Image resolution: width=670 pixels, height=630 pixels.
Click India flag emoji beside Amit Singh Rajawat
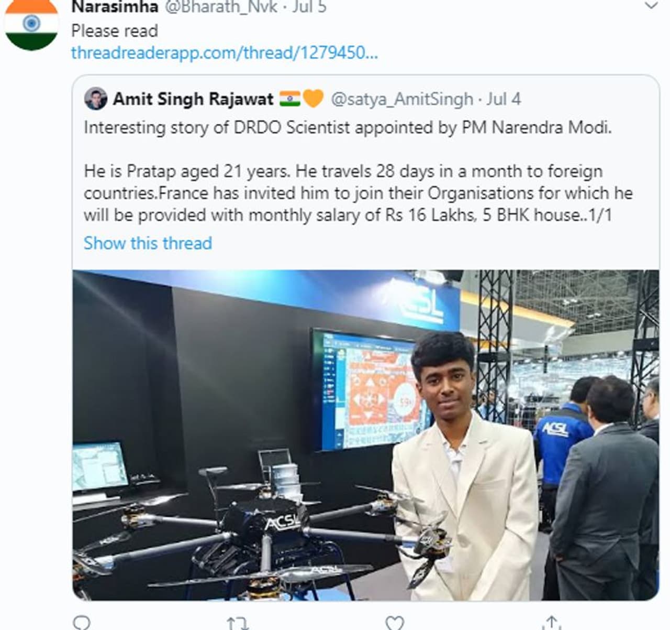(289, 99)
